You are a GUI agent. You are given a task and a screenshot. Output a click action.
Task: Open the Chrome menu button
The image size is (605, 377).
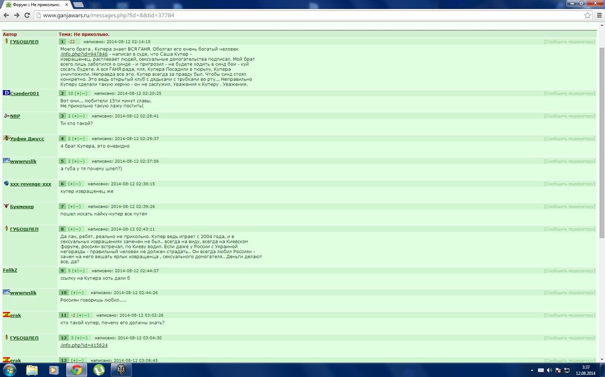point(599,16)
